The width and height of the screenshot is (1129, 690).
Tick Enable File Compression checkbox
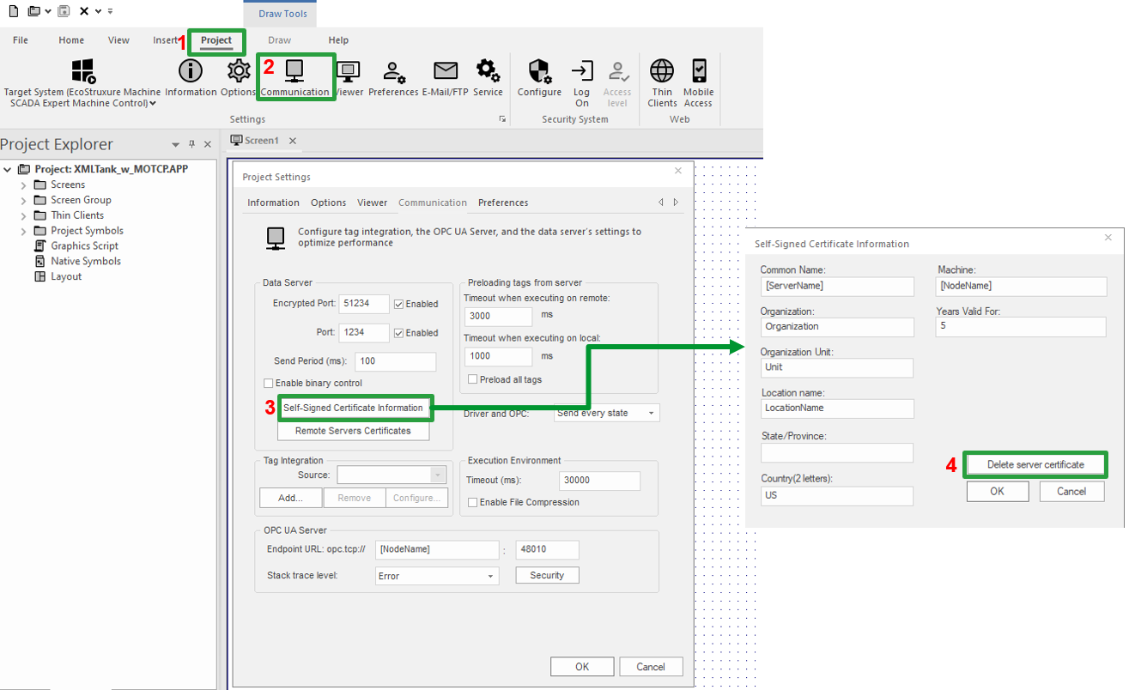[473, 502]
